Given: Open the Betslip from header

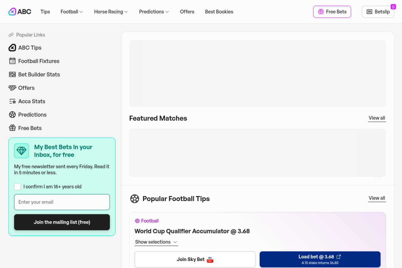Looking at the screenshot, I should (378, 12).
